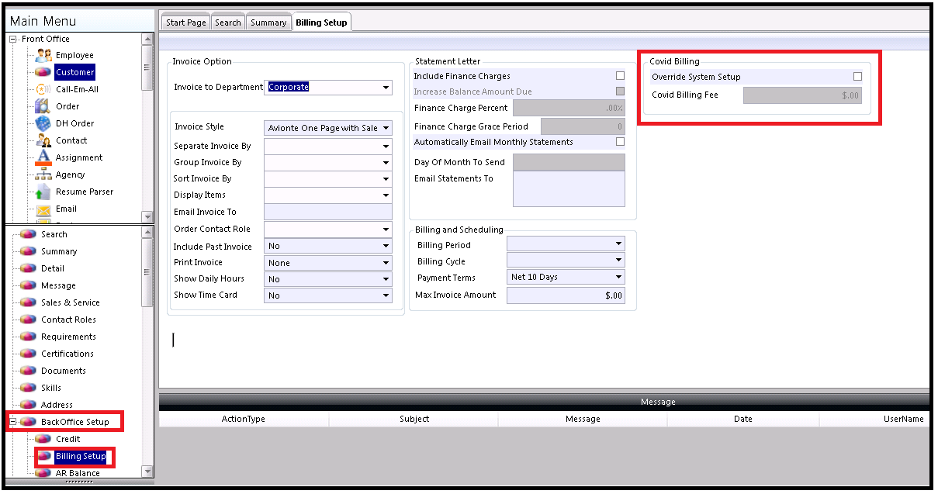
Task: Select the Customer icon in the Main Menu
Action: (x=43, y=72)
